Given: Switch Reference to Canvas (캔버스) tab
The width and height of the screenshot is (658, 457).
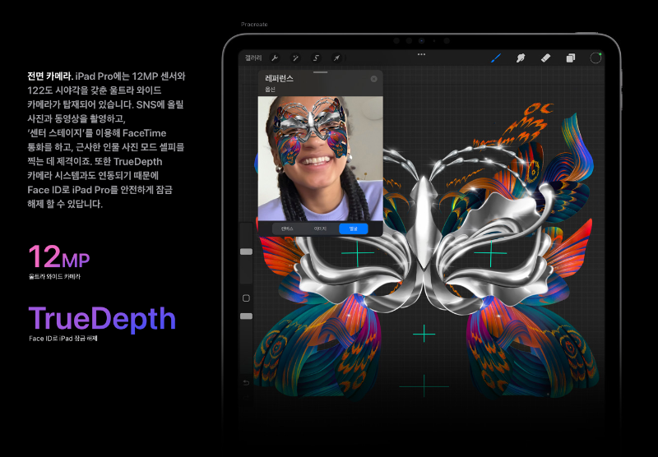Looking at the screenshot, I should pos(287,228).
